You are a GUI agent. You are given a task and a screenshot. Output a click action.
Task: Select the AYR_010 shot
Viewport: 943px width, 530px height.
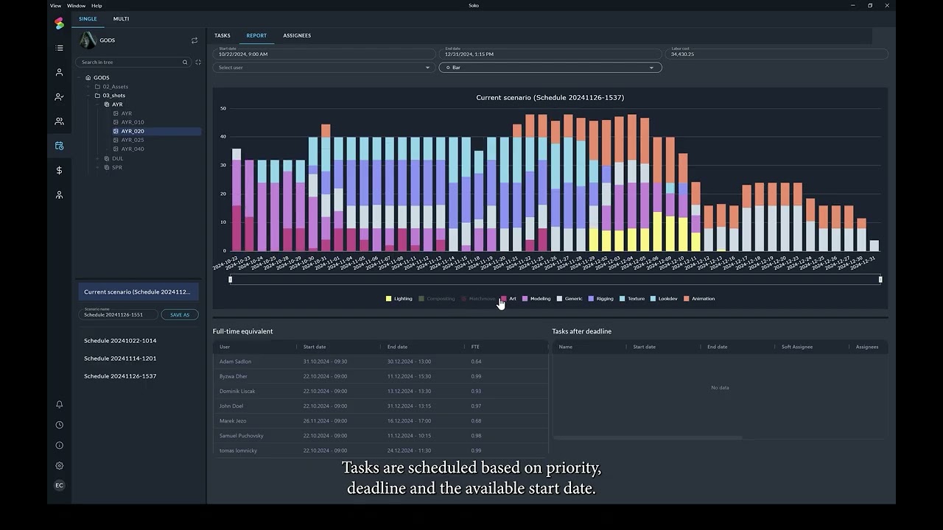133,122
